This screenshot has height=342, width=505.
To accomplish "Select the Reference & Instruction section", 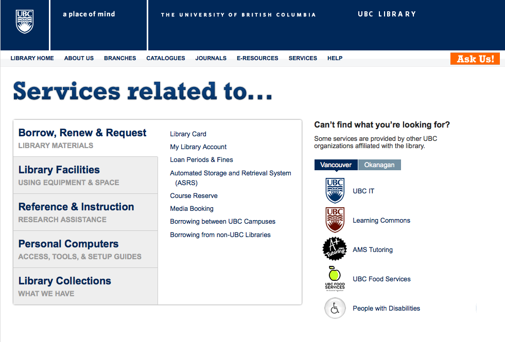I will (85, 212).
